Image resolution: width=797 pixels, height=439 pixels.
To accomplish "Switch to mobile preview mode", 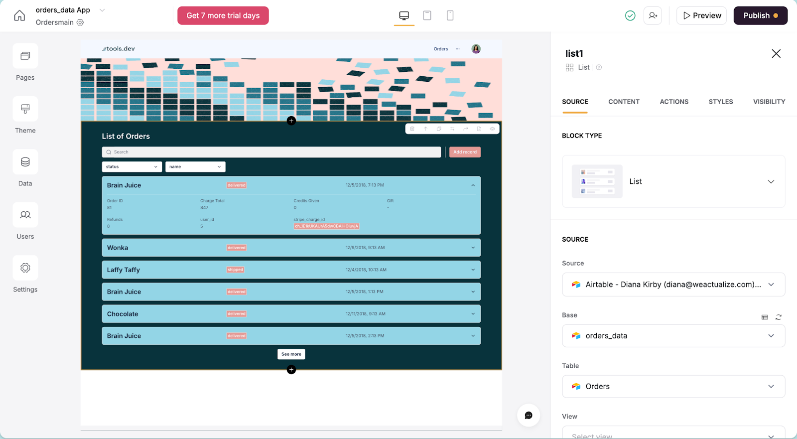I will point(450,15).
